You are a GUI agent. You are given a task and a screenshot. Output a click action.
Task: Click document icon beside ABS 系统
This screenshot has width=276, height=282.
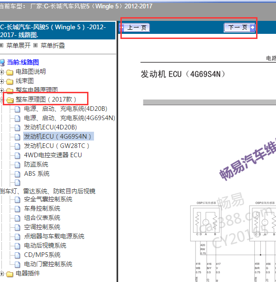[x=18, y=174]
